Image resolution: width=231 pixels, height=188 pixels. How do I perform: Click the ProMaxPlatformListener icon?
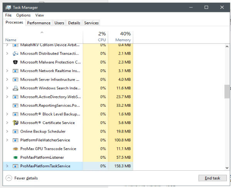tap(15, 158)
